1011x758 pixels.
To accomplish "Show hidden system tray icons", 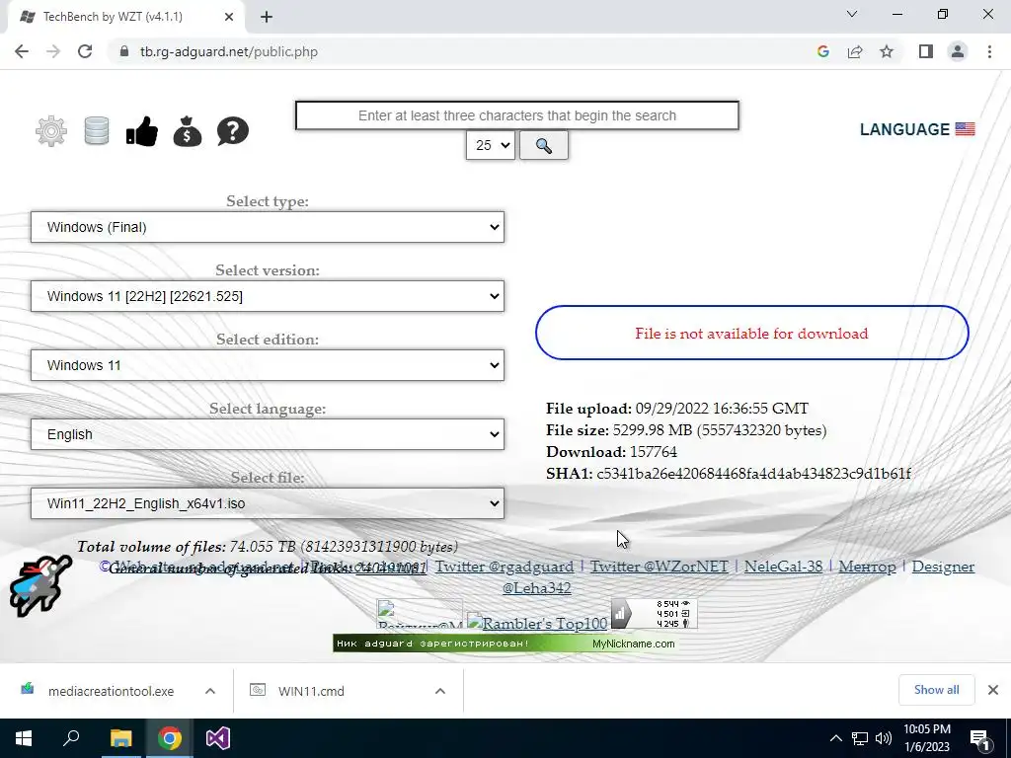I will pos(835,738).
